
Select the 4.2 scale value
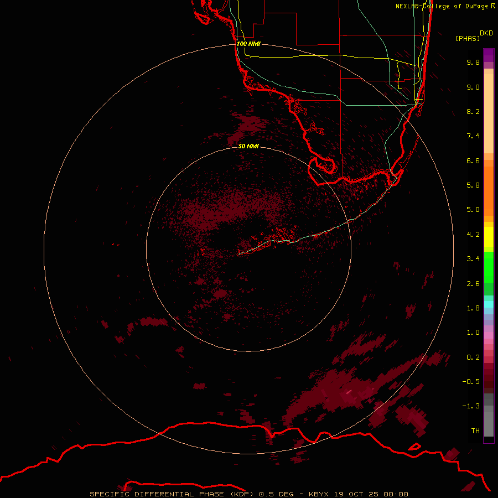[473, 235]
